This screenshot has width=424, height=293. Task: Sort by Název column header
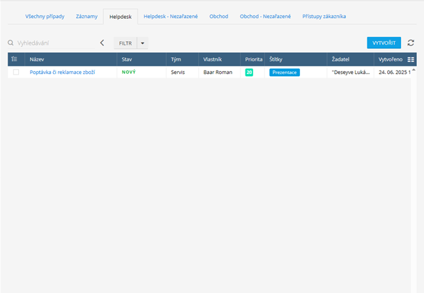point(37,59)
